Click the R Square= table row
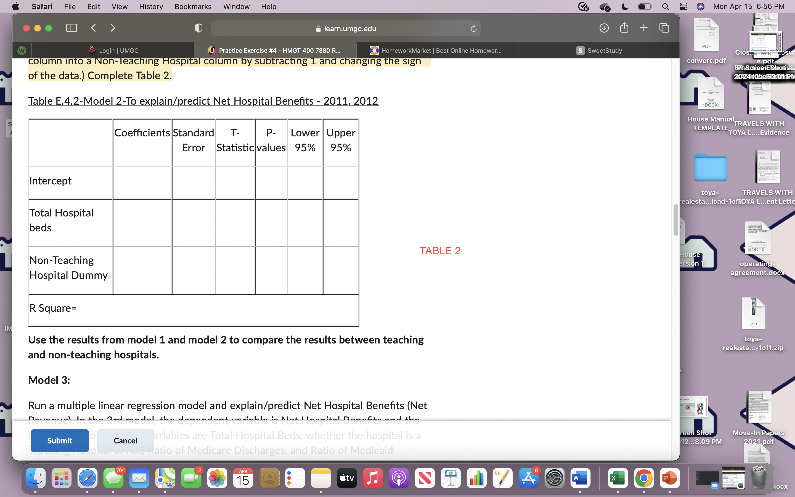Screen dimensions: 795x497 tap(194, 310)
